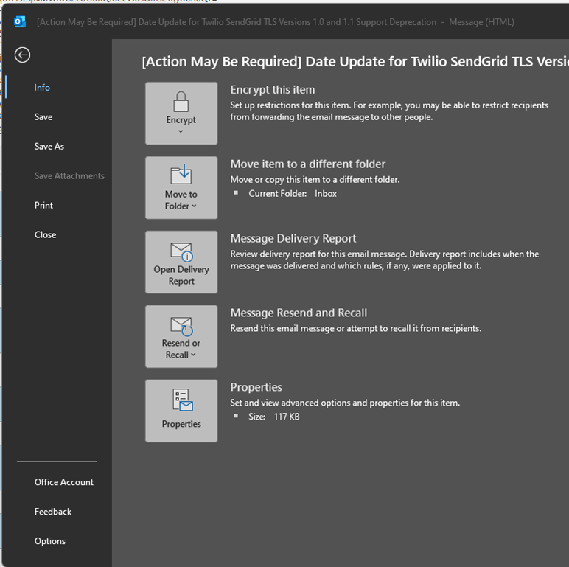Expand Move to Folder options
Image resolution: width=569 pixels, height=567 pixels.
[181, 188]
